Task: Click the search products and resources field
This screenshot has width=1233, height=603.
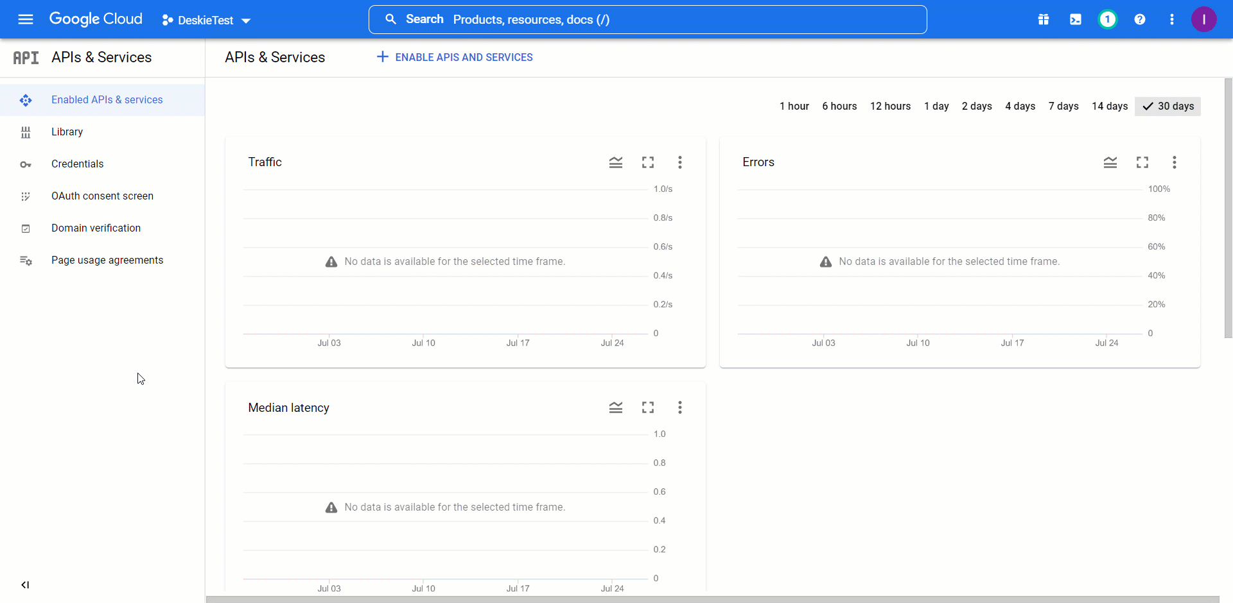Action: (x=647, y=19)
